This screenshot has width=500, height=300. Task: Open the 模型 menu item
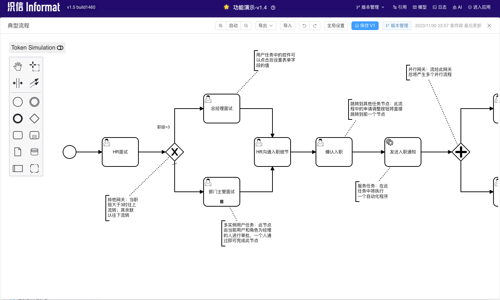(x=419, y=7)
